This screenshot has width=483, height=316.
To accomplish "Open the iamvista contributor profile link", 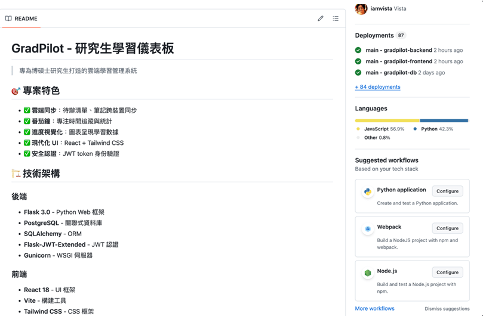I will (388, 8).
